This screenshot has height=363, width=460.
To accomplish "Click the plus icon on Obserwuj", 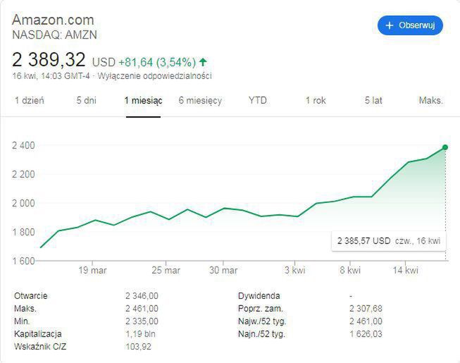I will click(390, 25).
